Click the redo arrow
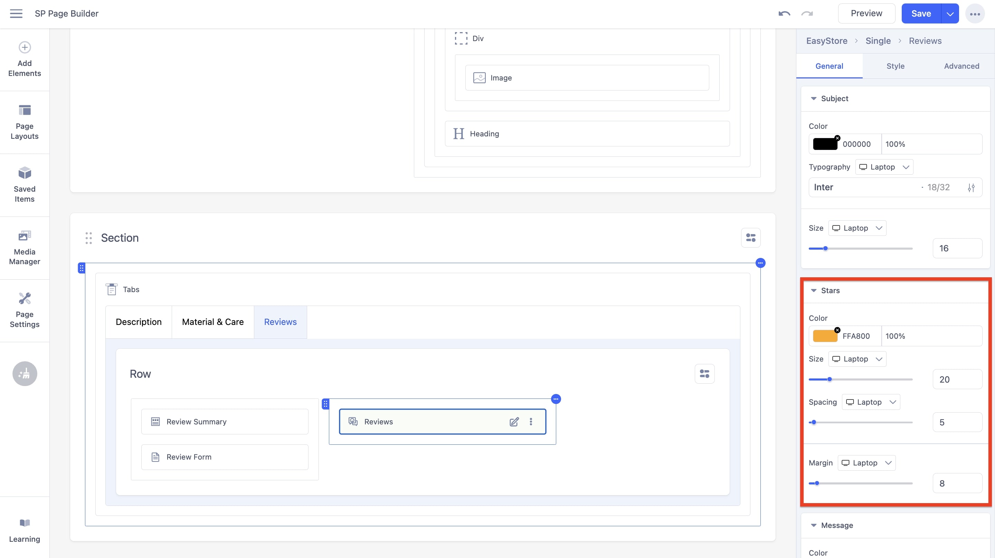 pyautogui.click(x=806, y=13)
